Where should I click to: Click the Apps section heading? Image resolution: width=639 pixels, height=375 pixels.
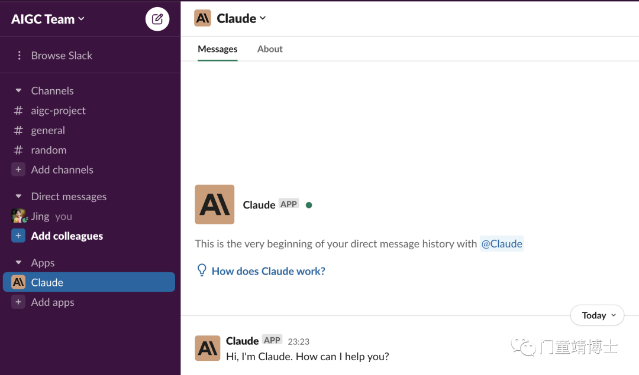tap(43, 263)
